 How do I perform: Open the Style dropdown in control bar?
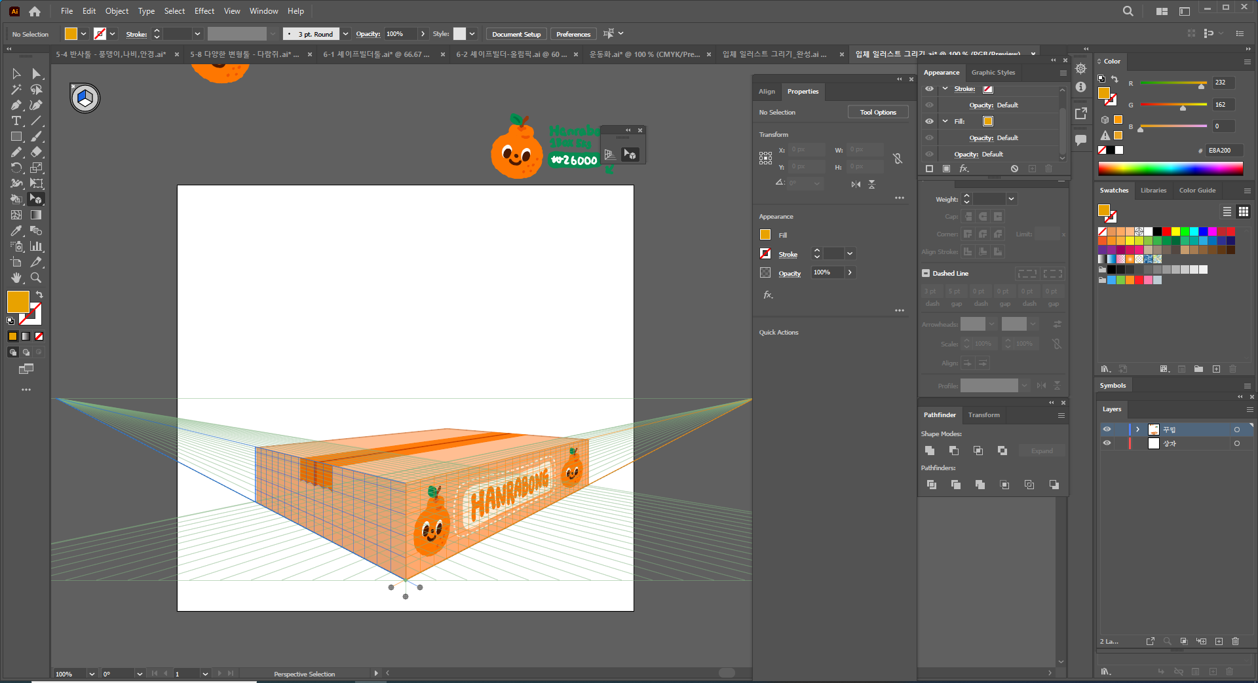[472, 34]
